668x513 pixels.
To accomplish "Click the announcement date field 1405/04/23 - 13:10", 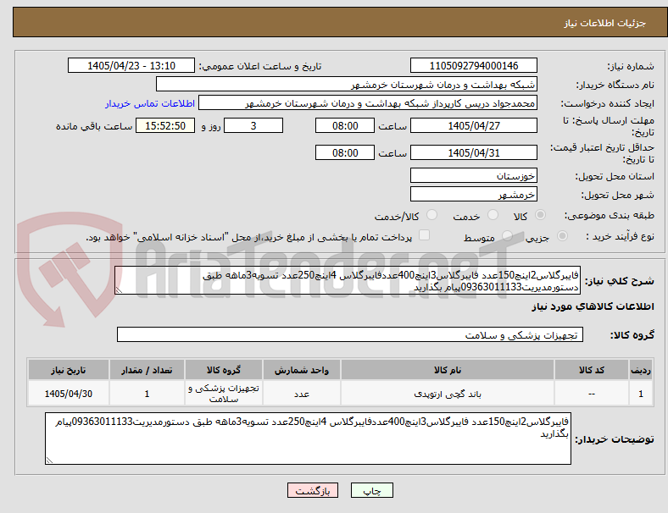I will (131, 65).
